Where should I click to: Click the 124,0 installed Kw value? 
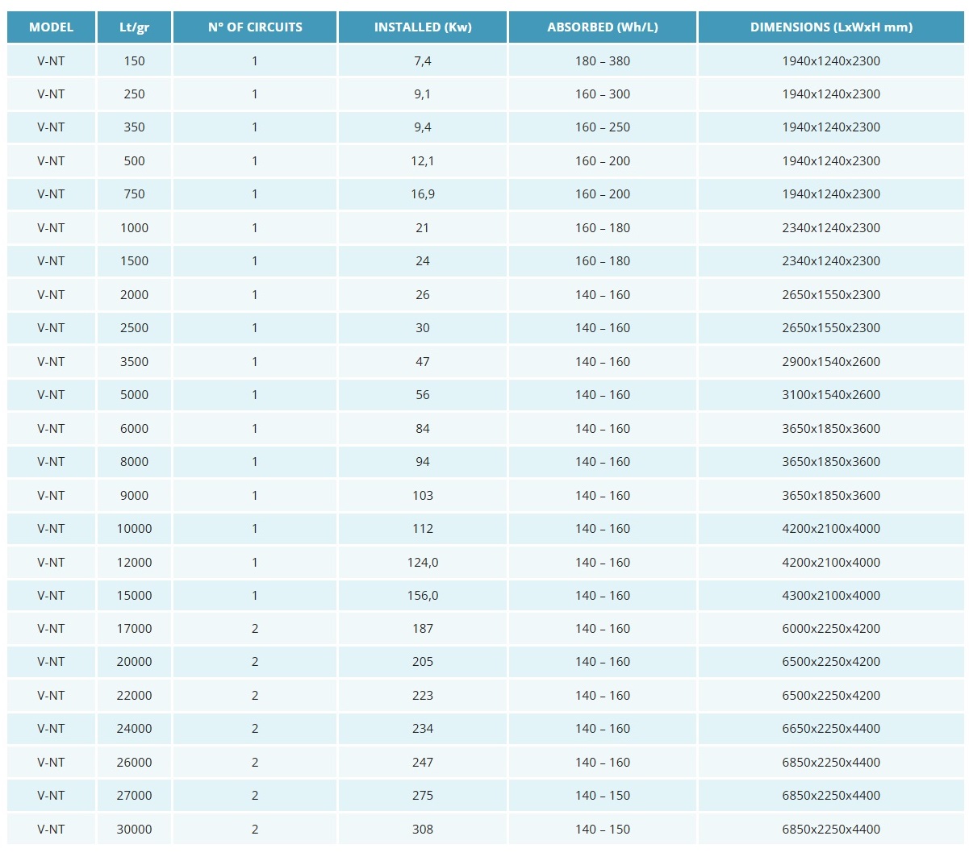(x=423, y=563)
